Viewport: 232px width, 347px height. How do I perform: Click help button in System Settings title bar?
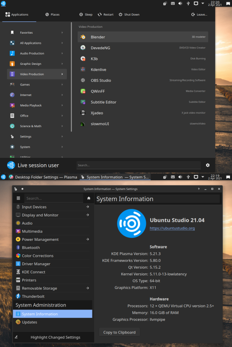pos(199,189)
